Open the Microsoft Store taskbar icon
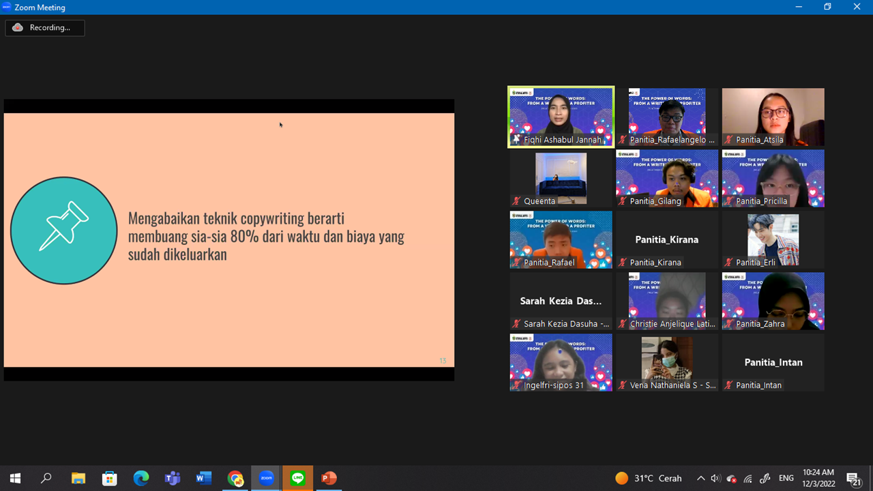The height and width of the screenshot is (491, 873). tap(109, 478)
